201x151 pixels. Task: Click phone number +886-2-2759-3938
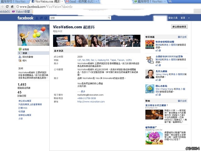coord(87,98)
